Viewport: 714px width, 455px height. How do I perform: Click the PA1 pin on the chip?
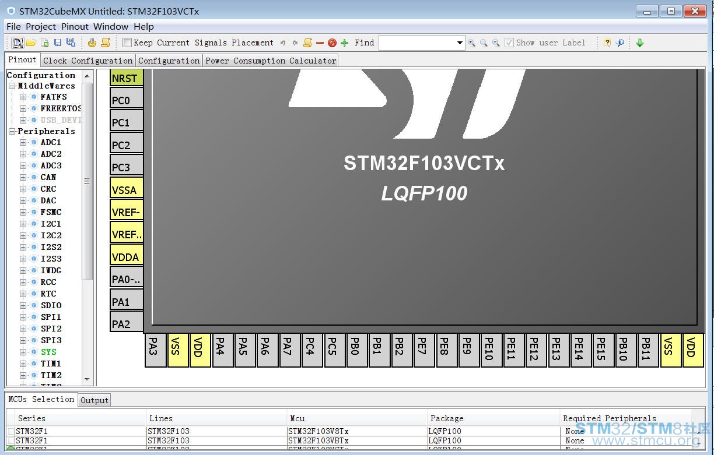127,300
